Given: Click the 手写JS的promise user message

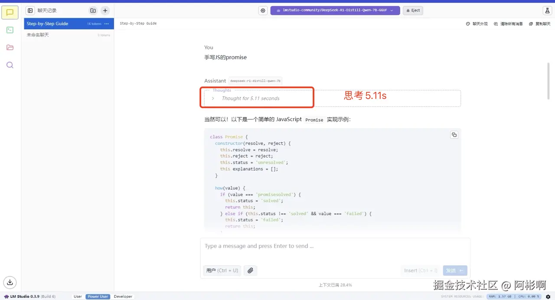Looking at the screenshot, I should [225, 57].
